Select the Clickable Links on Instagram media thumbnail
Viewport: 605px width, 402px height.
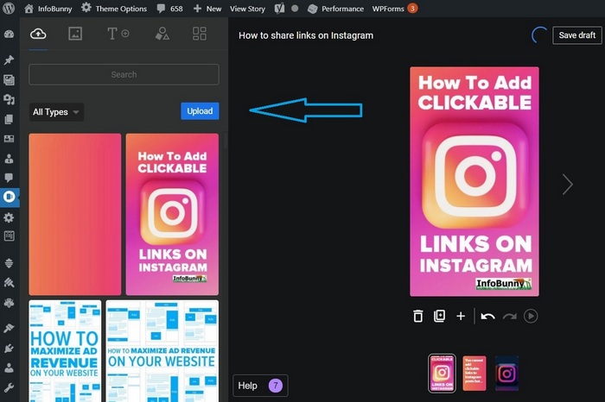(172, 214)
